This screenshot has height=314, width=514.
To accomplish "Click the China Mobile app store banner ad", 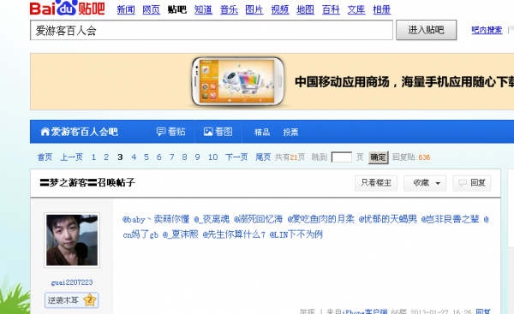I will pyautogui.click(x=272, y=81).
